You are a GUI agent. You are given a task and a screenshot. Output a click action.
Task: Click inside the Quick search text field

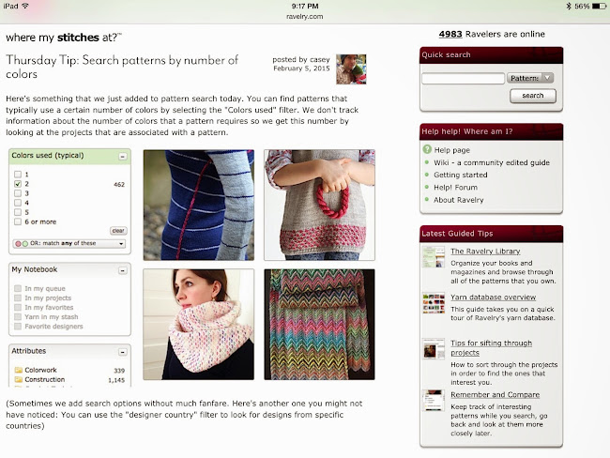[463, 79]
